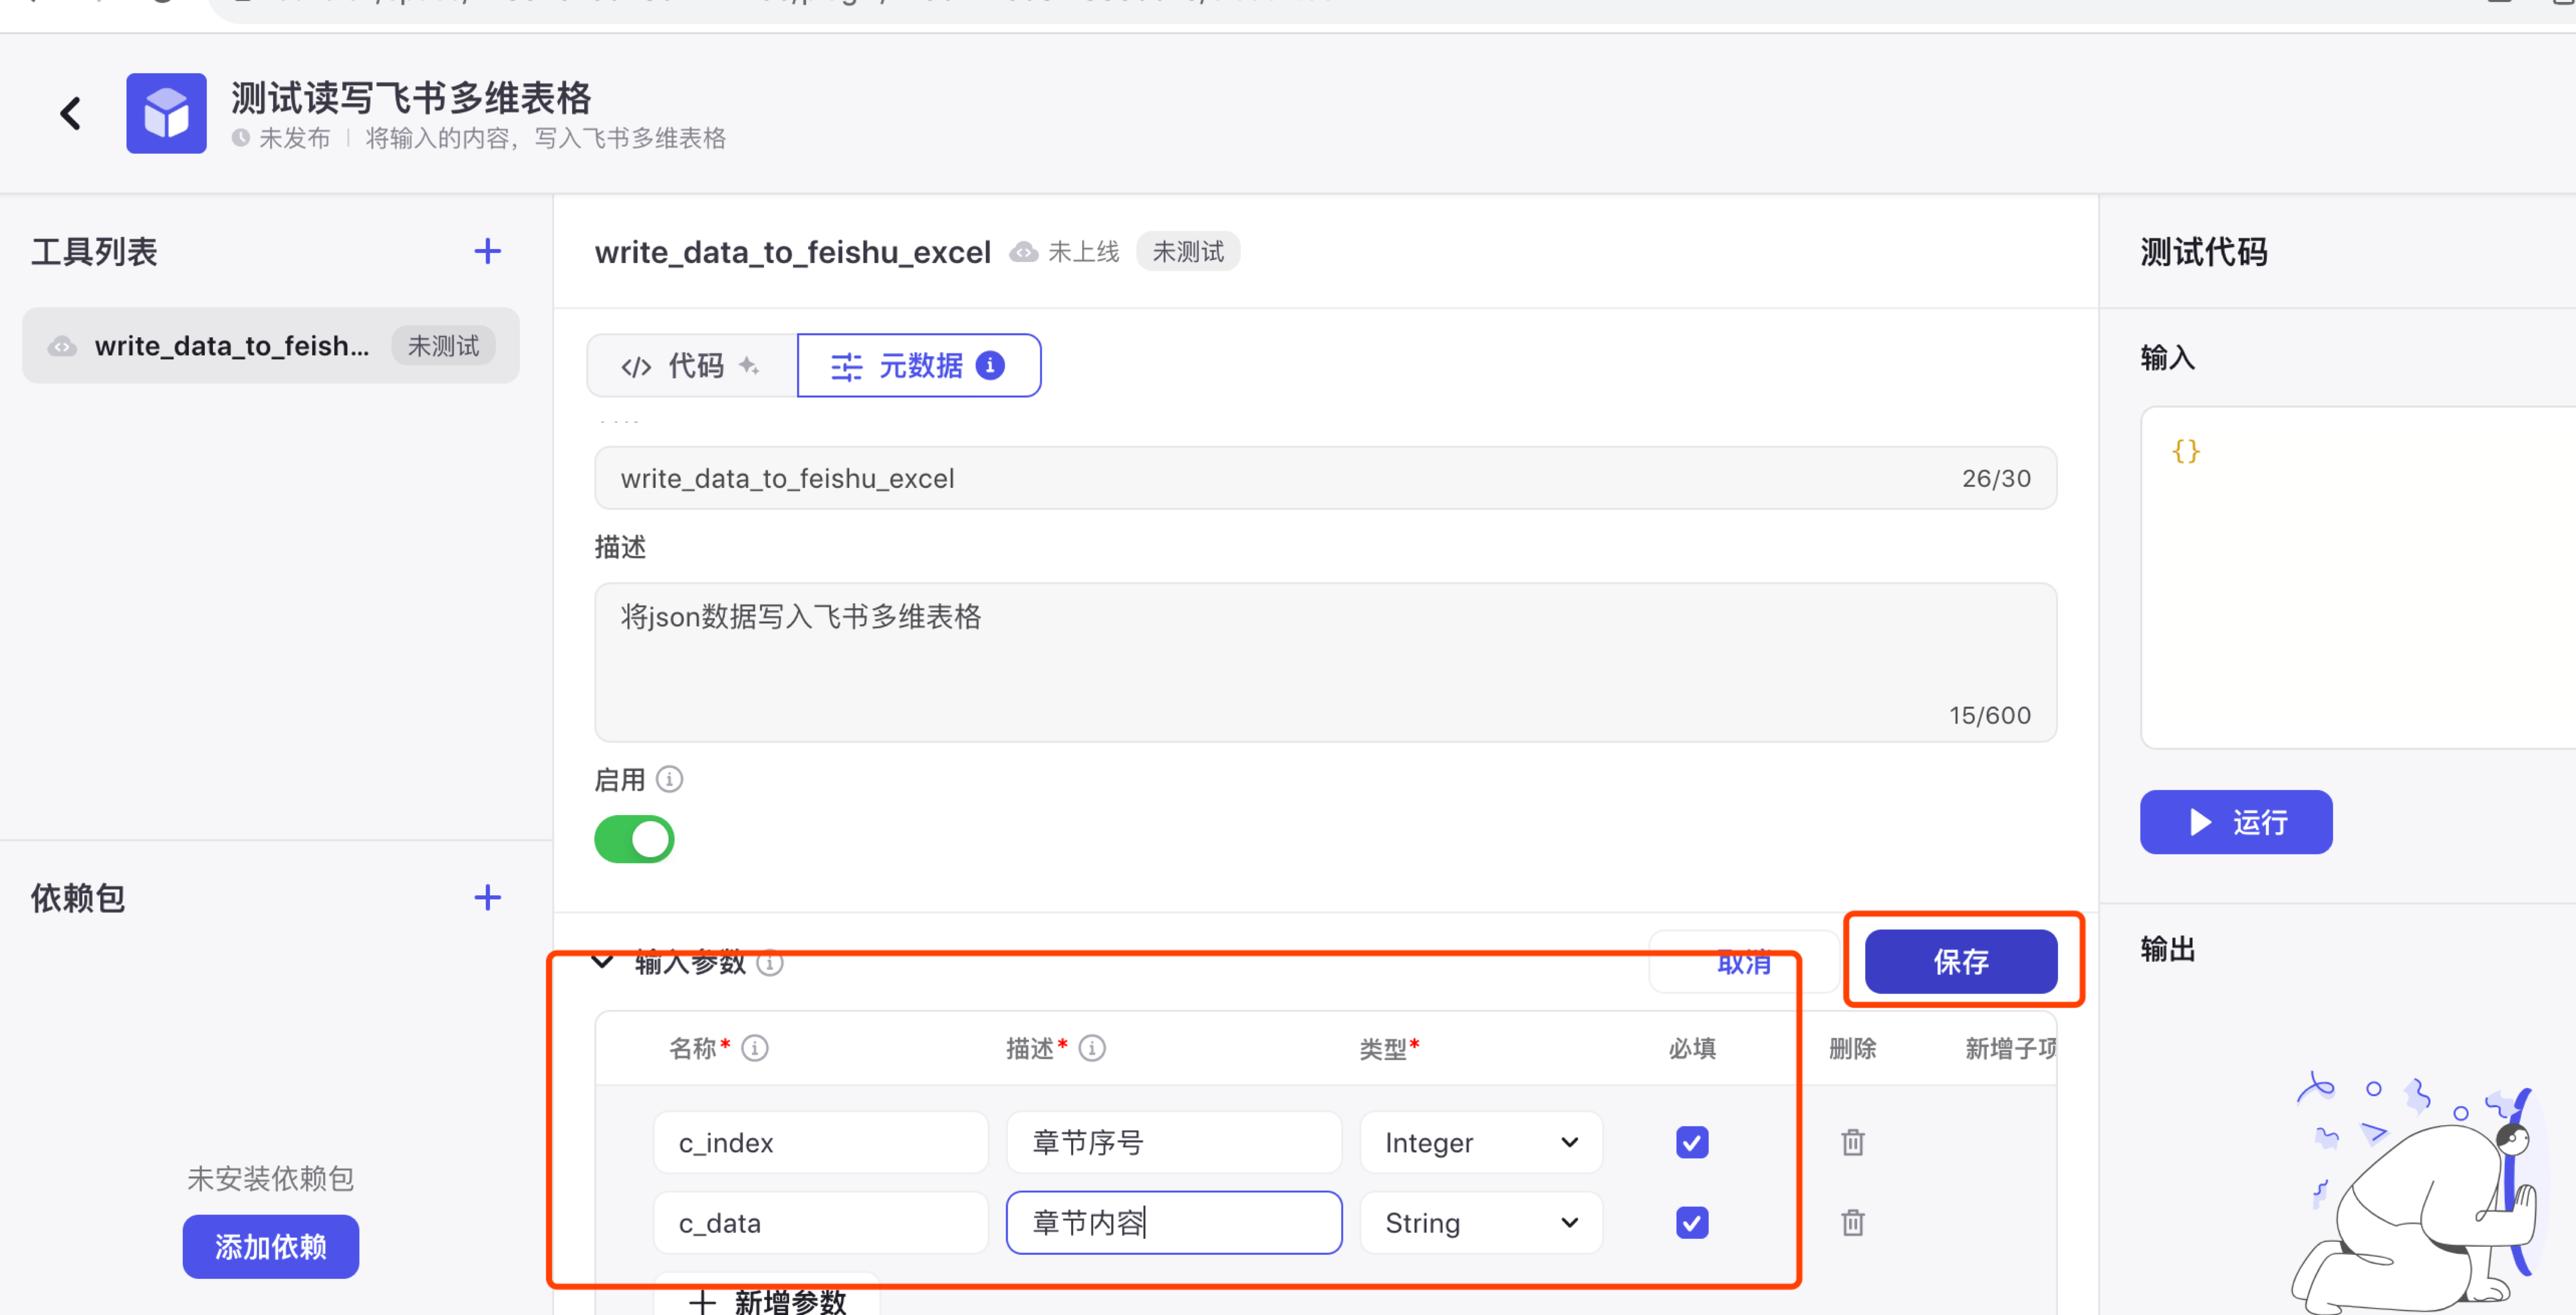
Task: Click the 运行 run button
Action: pyautogui.click(x=2235, y=822)
